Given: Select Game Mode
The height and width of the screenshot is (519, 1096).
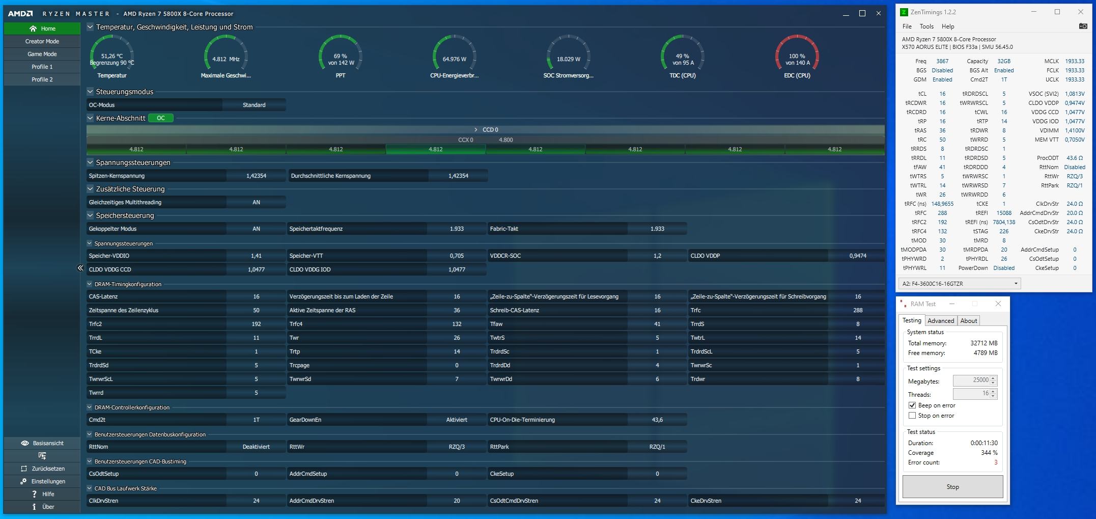Looking at the screenshot, I should pos(42,54).
